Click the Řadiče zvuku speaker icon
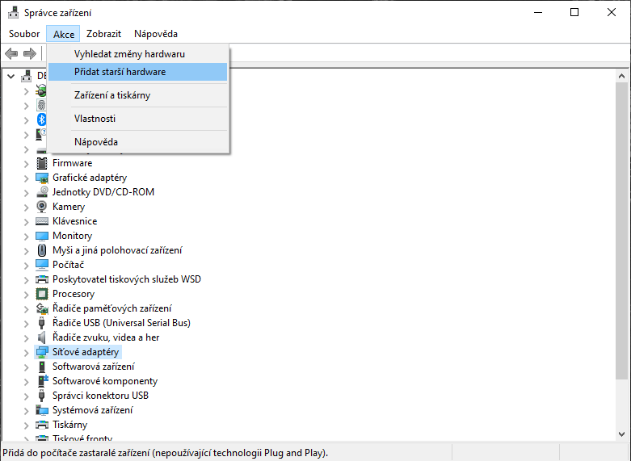This screenshot has height=461, width=631. pyautogui.click(x=42, y=337)
